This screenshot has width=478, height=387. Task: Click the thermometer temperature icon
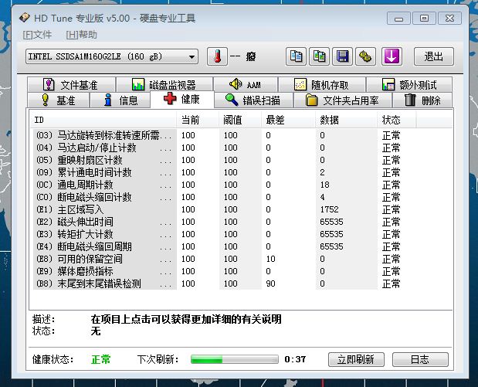click(x=217, y=56)
